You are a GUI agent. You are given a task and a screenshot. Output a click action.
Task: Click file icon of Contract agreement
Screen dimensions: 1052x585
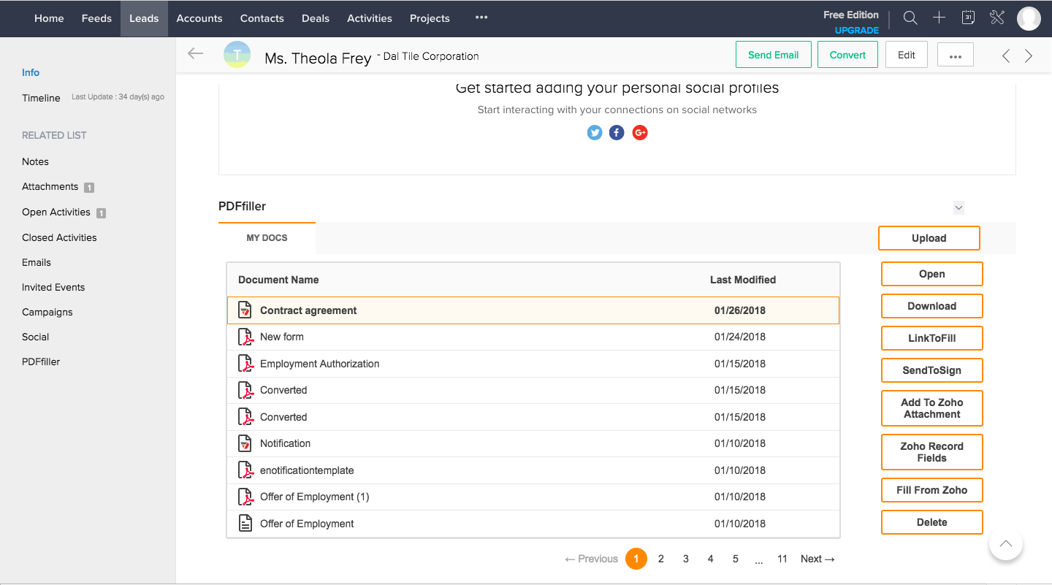(245, 310)
